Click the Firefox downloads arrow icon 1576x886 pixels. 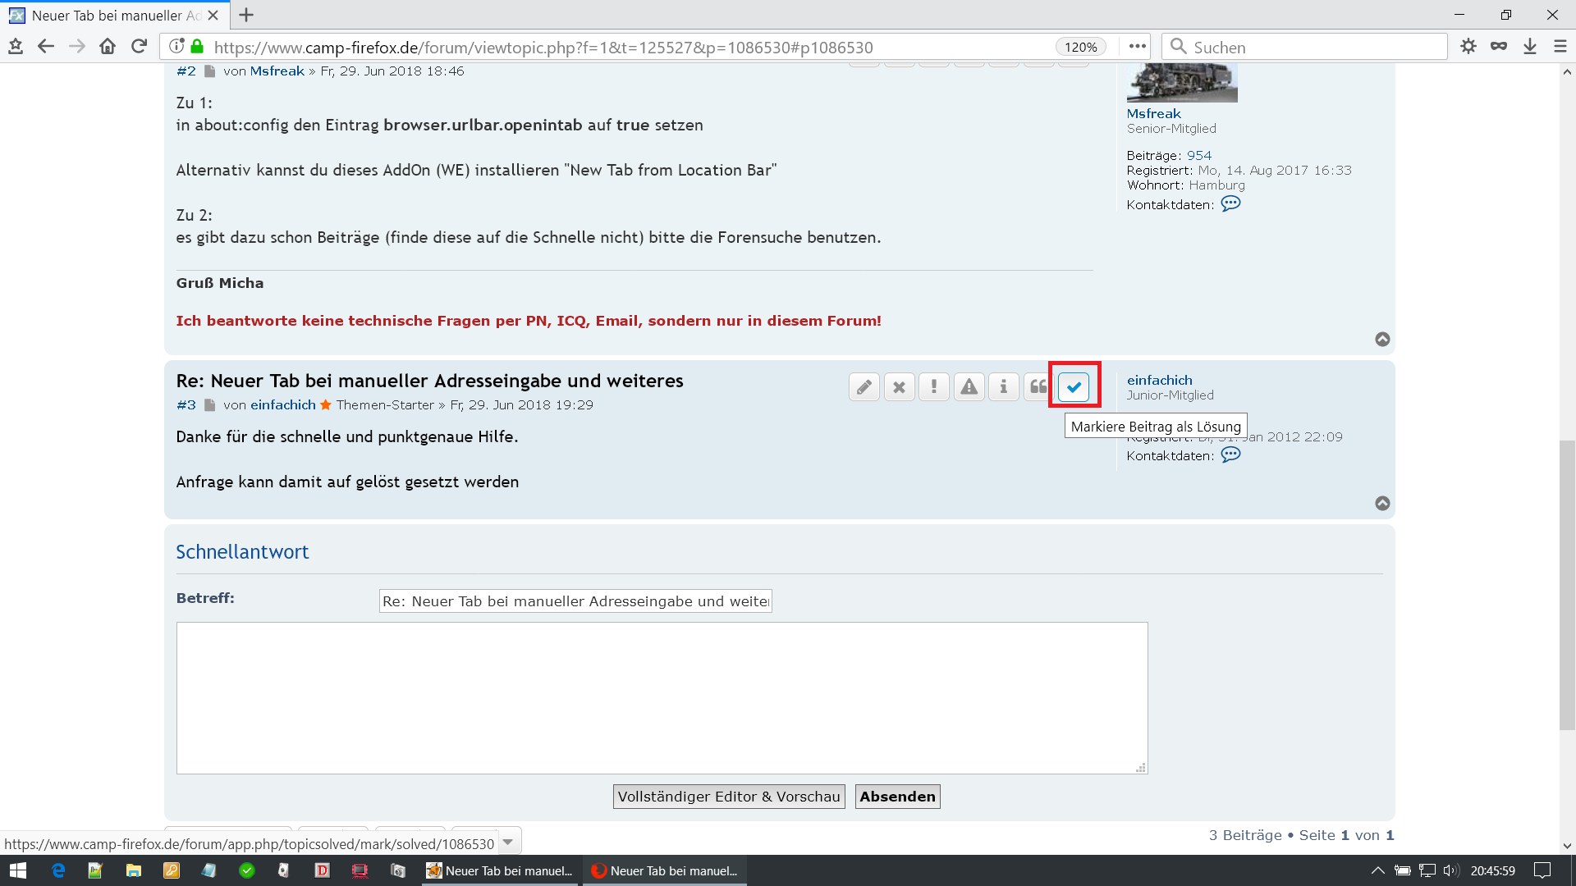[x=1530, y=47]
